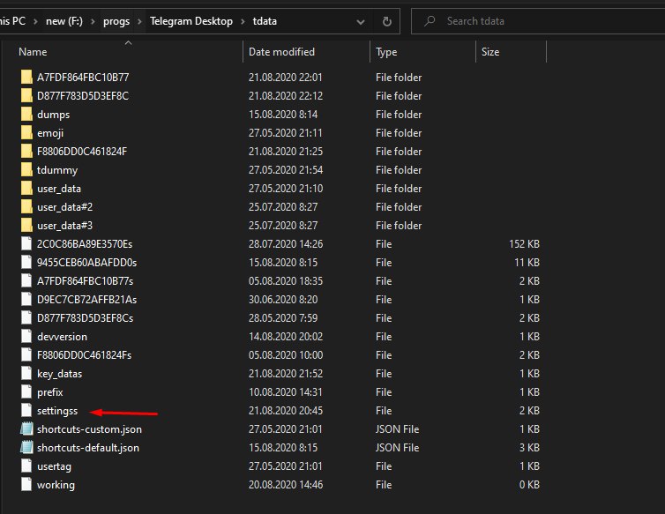The image size is (665, 514).
Task: Click the F8806DD0C461824F folder icon
Action: tap(26, 152)
